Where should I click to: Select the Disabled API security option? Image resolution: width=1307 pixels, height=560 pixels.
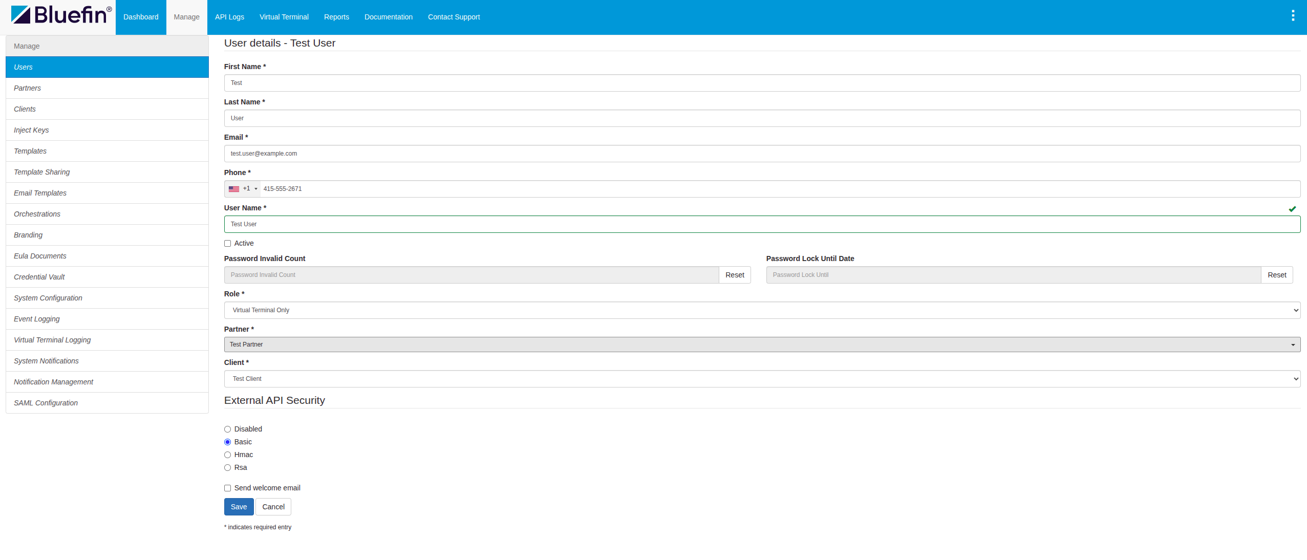point(228,429)
